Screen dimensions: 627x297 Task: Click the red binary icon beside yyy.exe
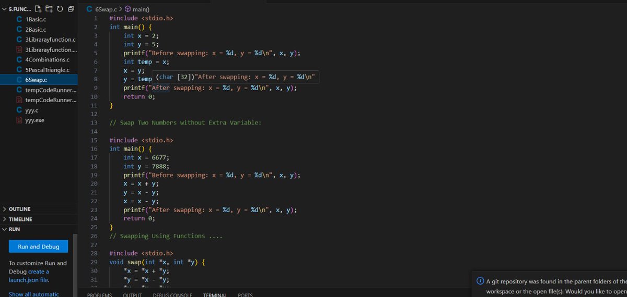click(19, 120)
